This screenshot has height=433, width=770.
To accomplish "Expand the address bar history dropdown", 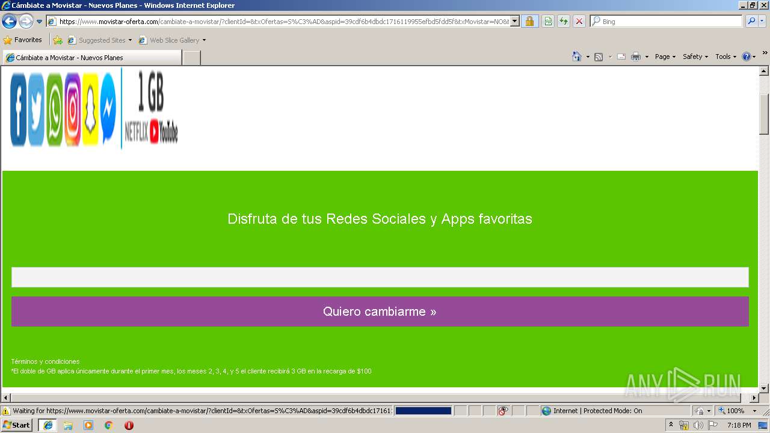I will click(x=515, y=22).
